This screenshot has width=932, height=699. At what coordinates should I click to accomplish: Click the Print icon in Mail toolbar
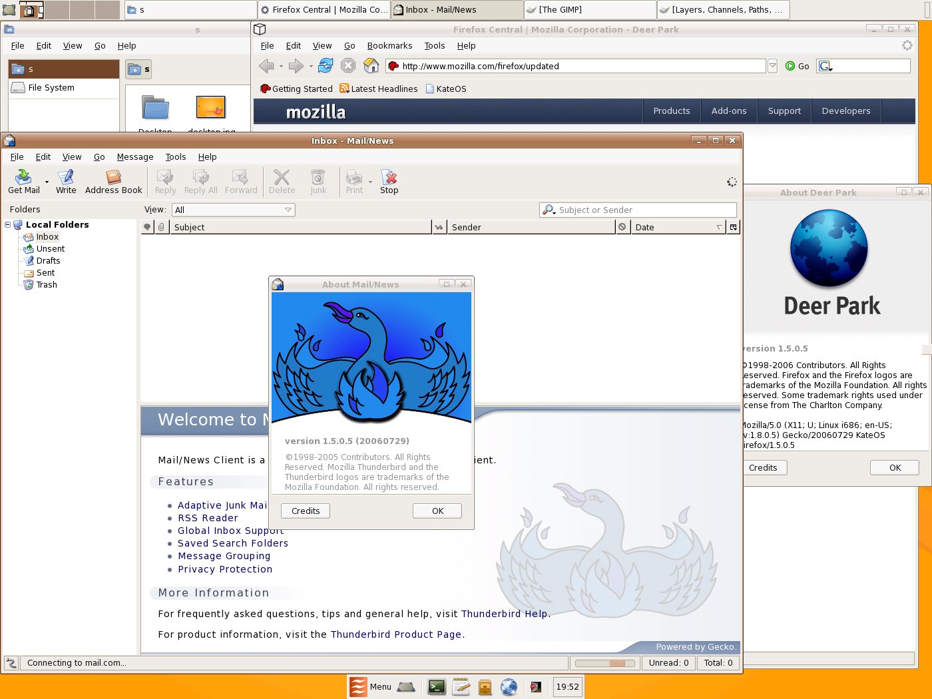tap(354, 176)
